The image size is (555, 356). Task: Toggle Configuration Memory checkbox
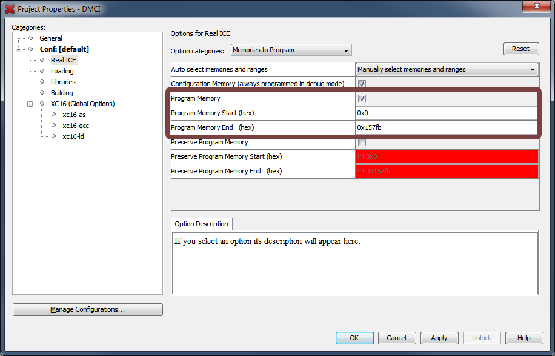[362, 84]
